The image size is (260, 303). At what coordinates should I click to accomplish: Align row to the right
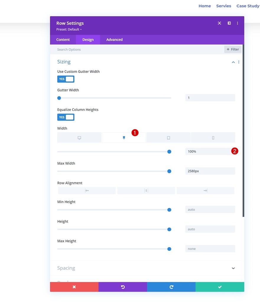tap(205, 191)
